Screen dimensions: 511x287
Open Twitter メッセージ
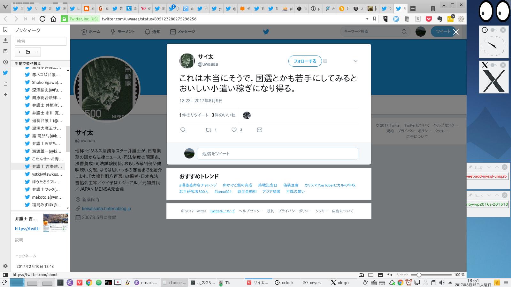point(183,32)
